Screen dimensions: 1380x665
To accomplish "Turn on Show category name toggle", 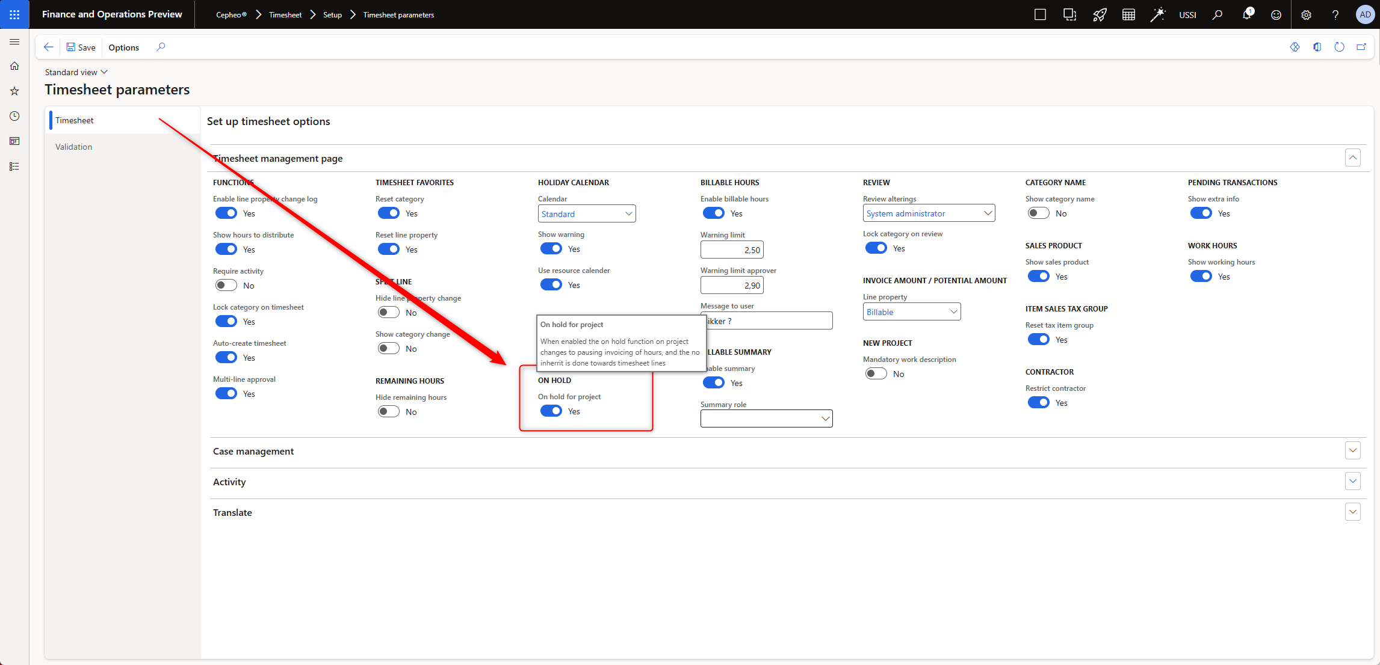I will pyautogui.click(x=1038, y=213).
